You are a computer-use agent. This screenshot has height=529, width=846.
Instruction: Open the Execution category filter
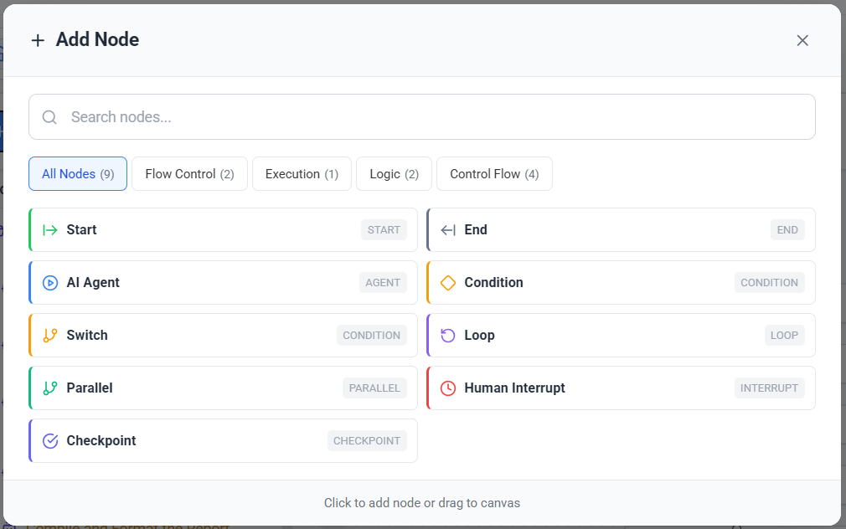click(302, 173)
